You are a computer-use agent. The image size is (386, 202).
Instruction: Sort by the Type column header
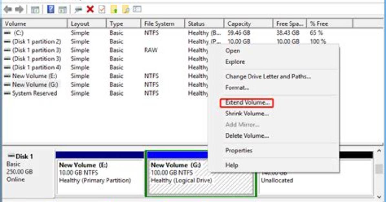(124, 23)
